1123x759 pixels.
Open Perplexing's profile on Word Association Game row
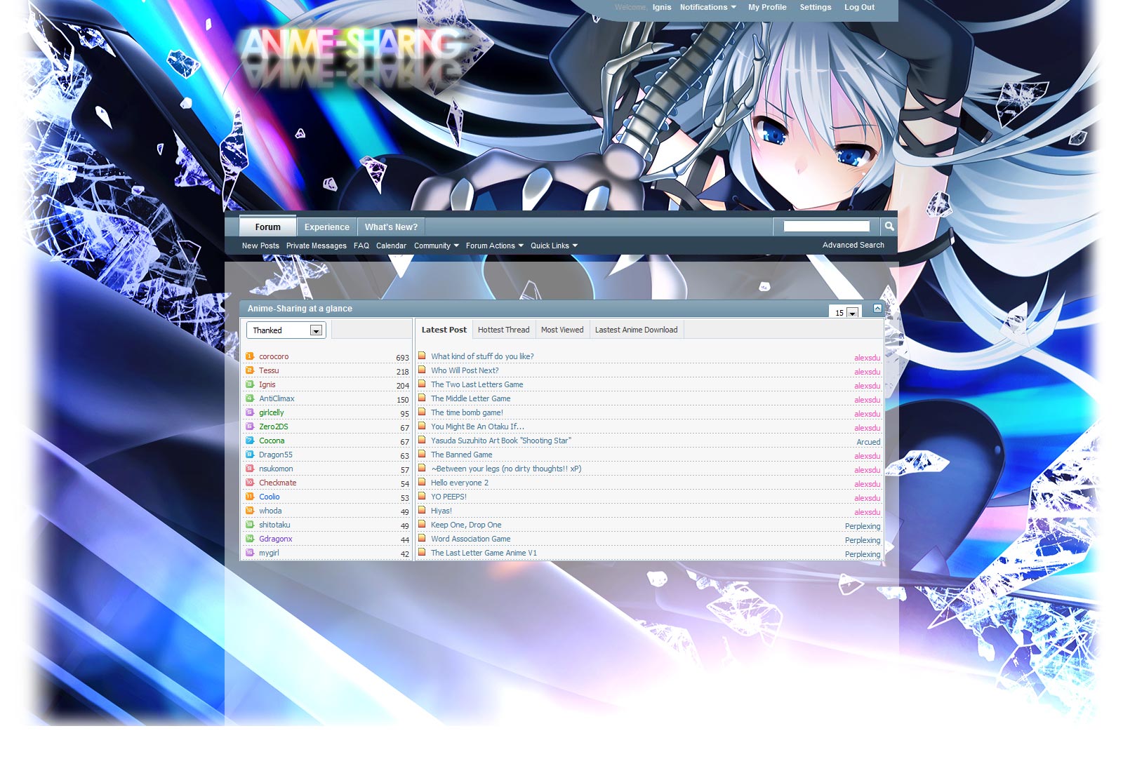[863, 540]
